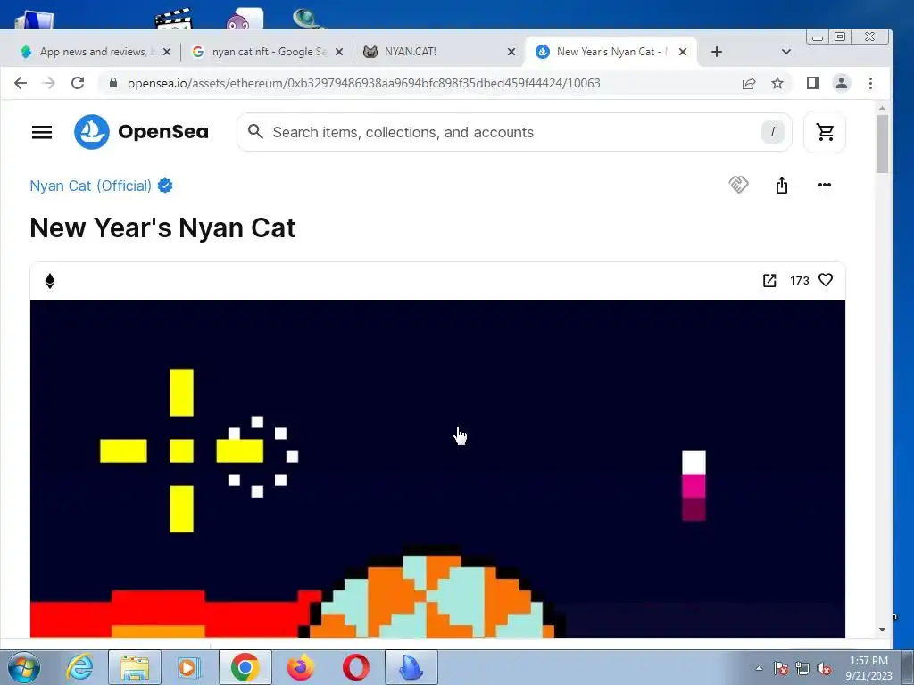
Task: Open the clock showing 1:57 PM
Action: (868, 668)
